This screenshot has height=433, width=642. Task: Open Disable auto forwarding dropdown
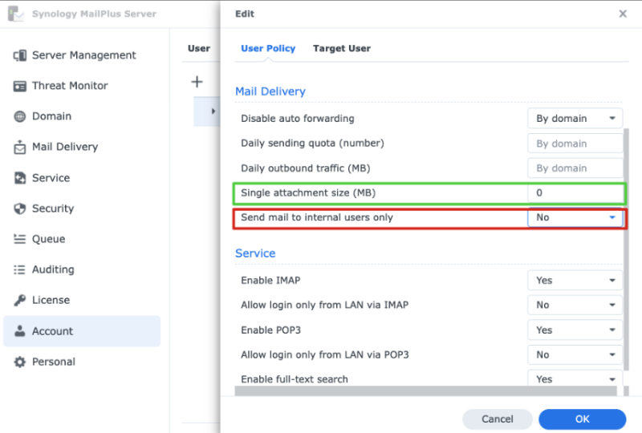pyautogui.click(x=575, y=119)
